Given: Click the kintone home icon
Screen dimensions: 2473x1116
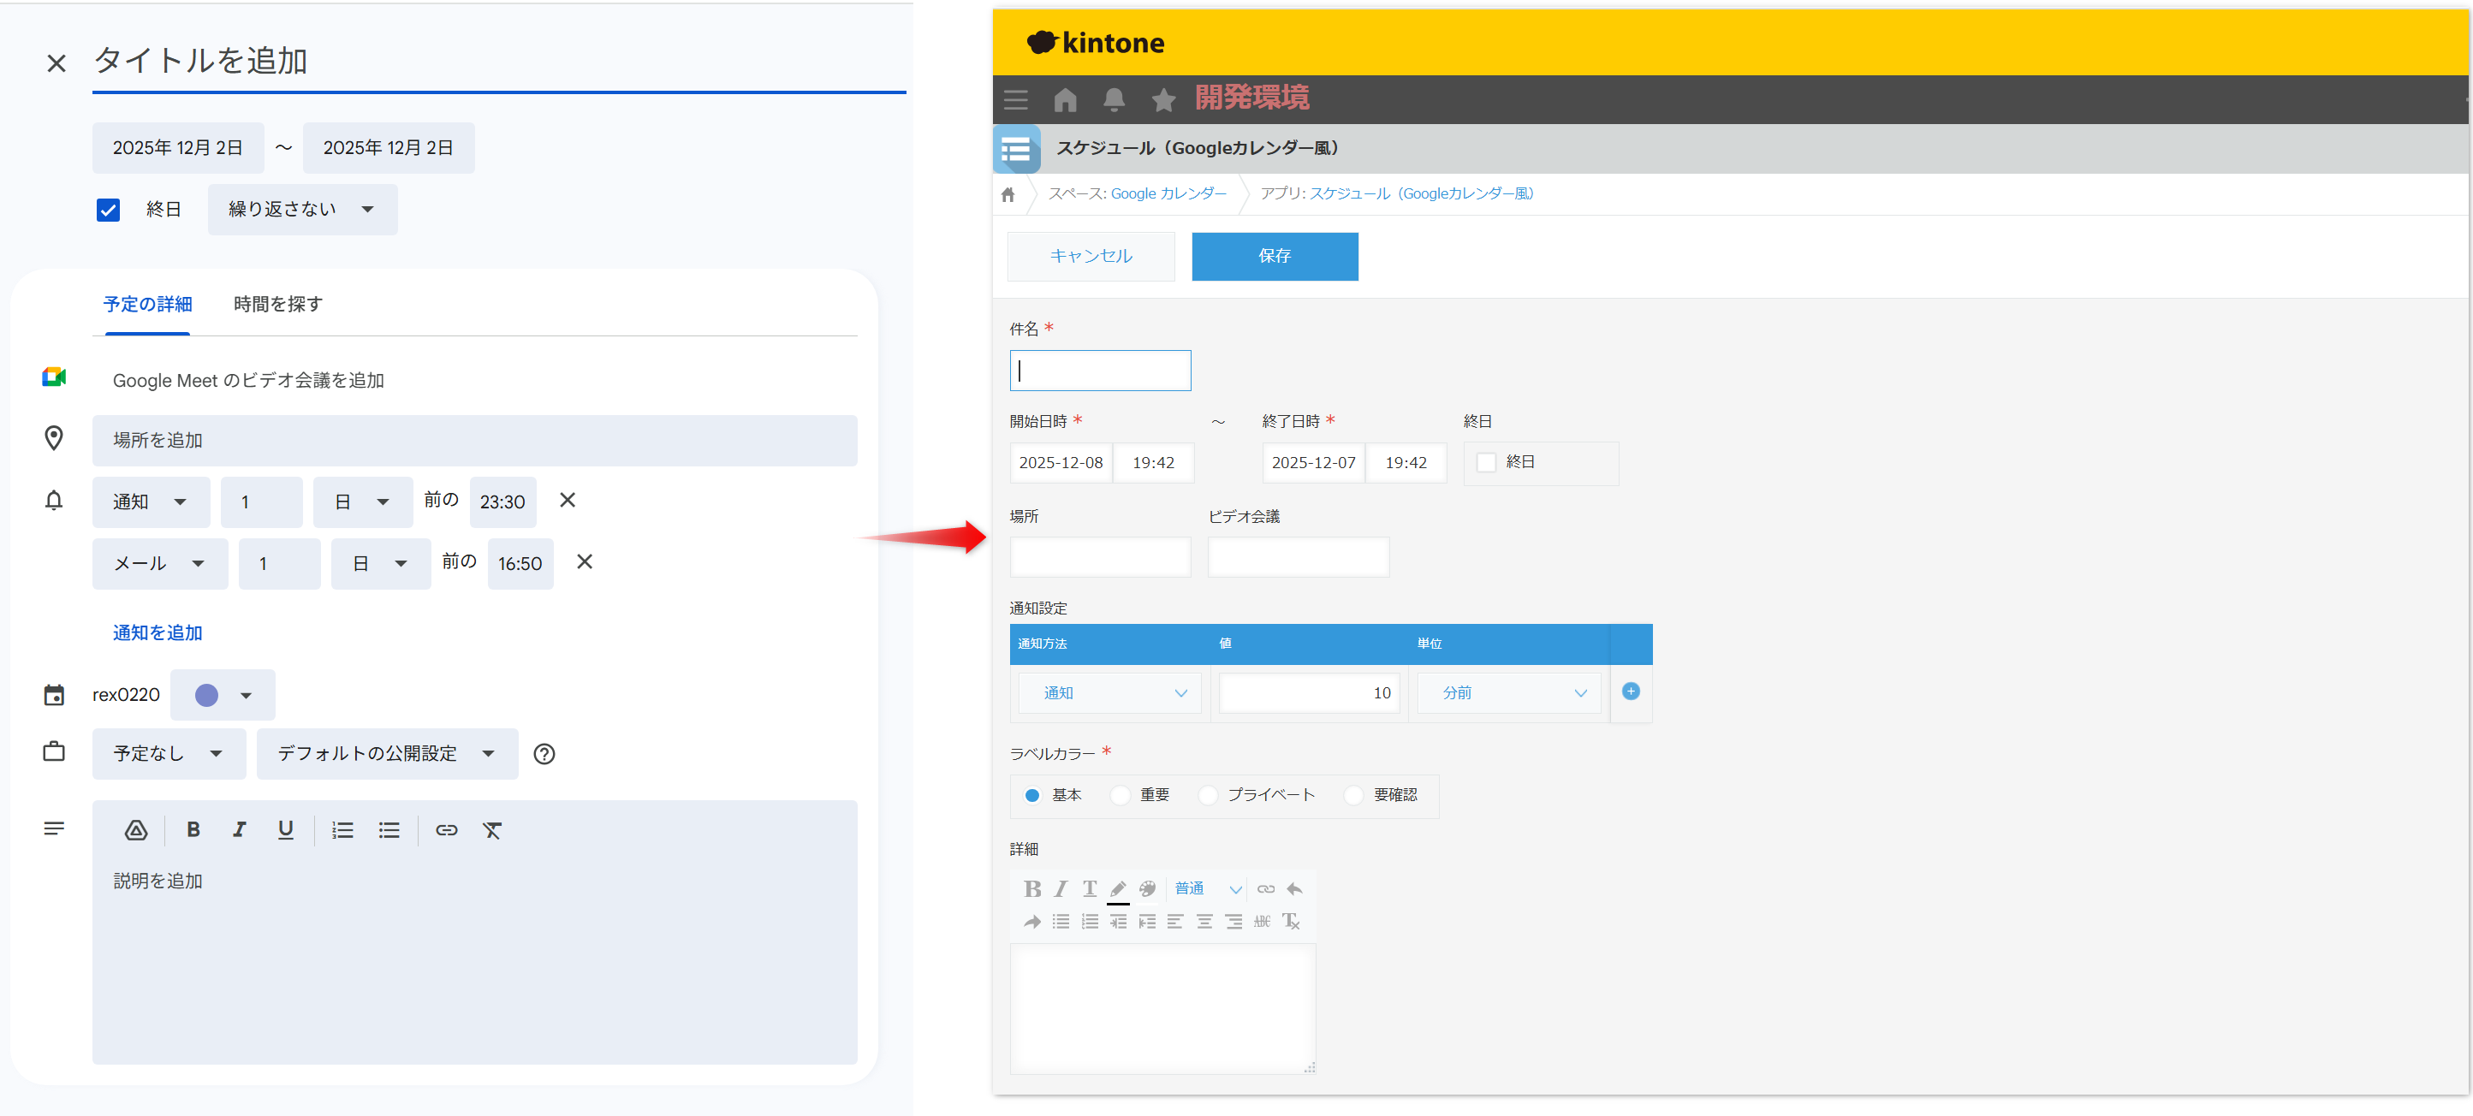Looking at the screenshot, I should click(x=1065, y=100).
